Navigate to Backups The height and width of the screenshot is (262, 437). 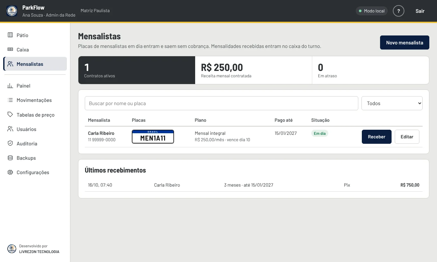[x=35, y=158]
